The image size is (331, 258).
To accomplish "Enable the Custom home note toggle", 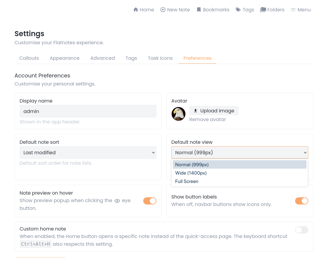I will tap(301, 230).
